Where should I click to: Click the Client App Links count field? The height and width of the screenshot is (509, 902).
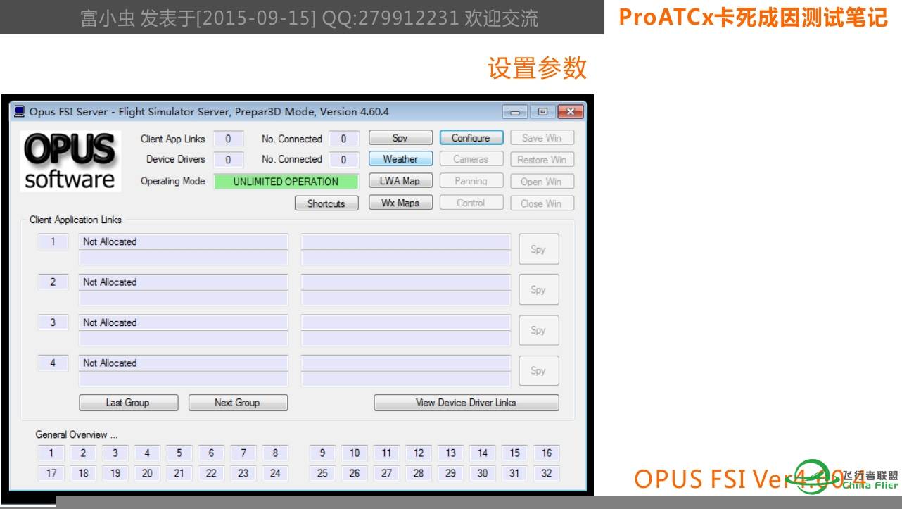click(228, 139)
